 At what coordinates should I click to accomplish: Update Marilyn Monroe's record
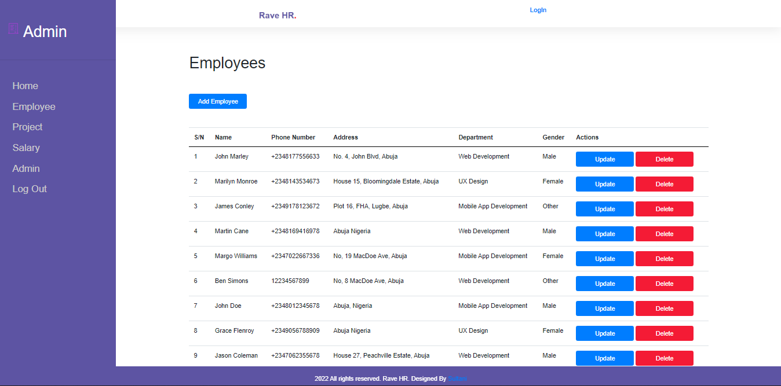pos(605,184)
